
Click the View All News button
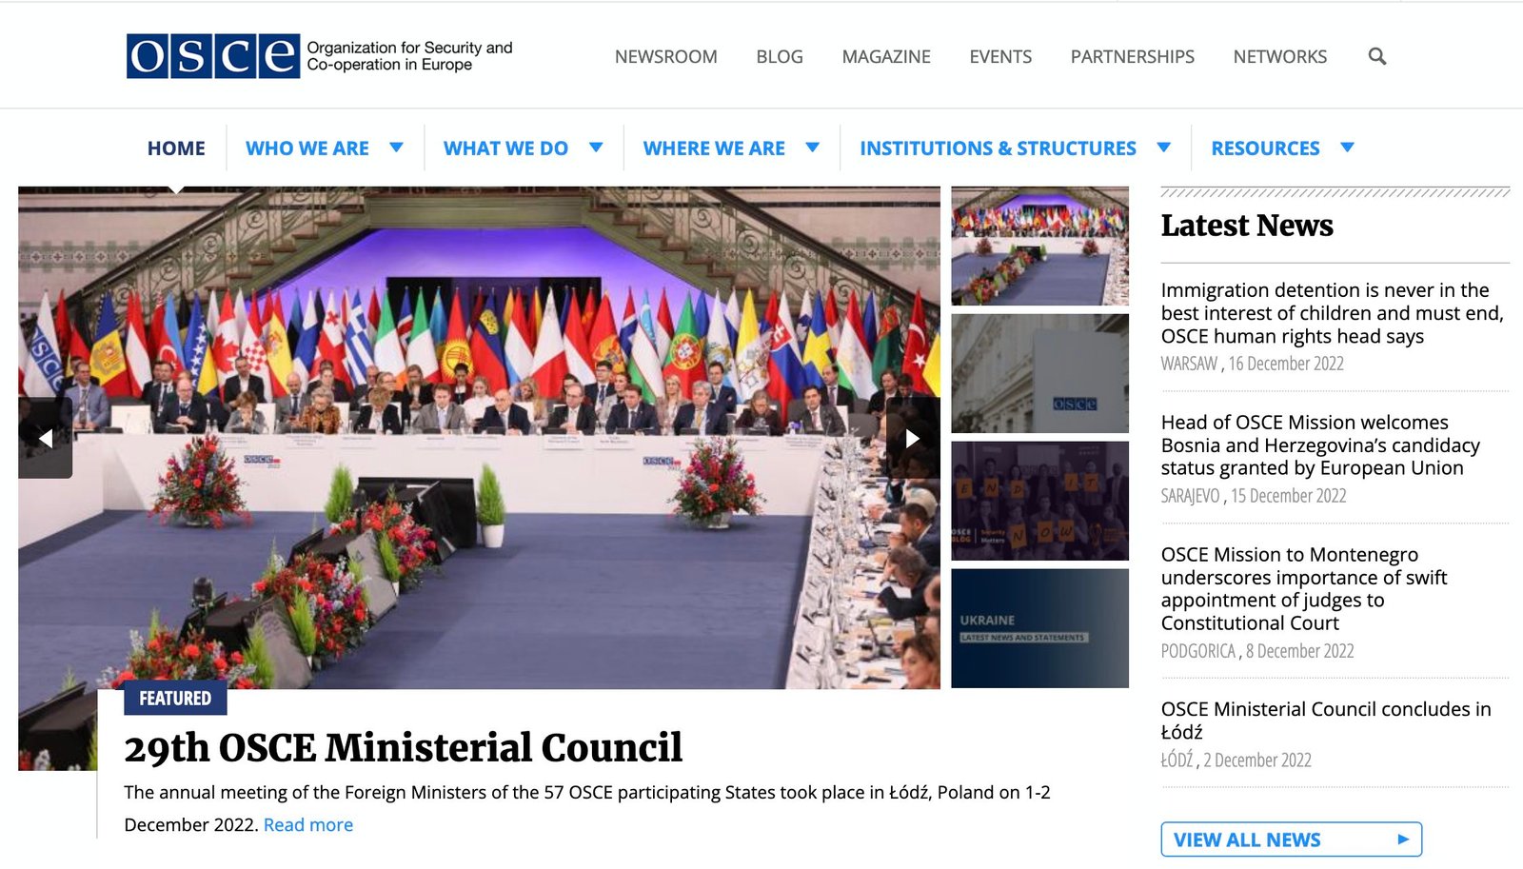point(1291,839)
